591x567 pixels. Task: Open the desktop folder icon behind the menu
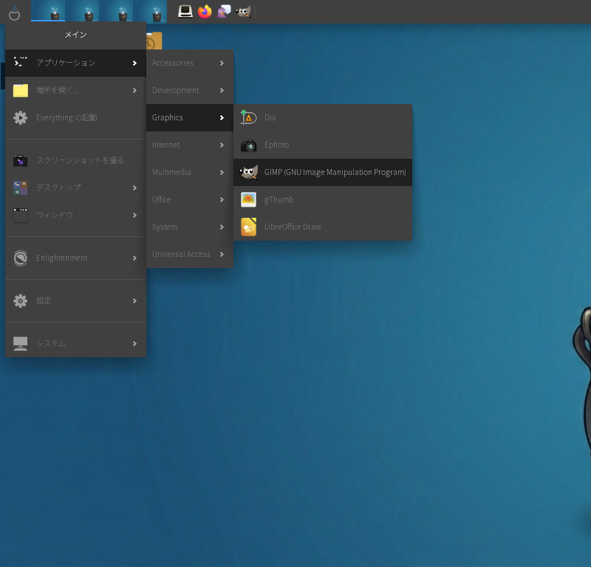pos(154,41)
